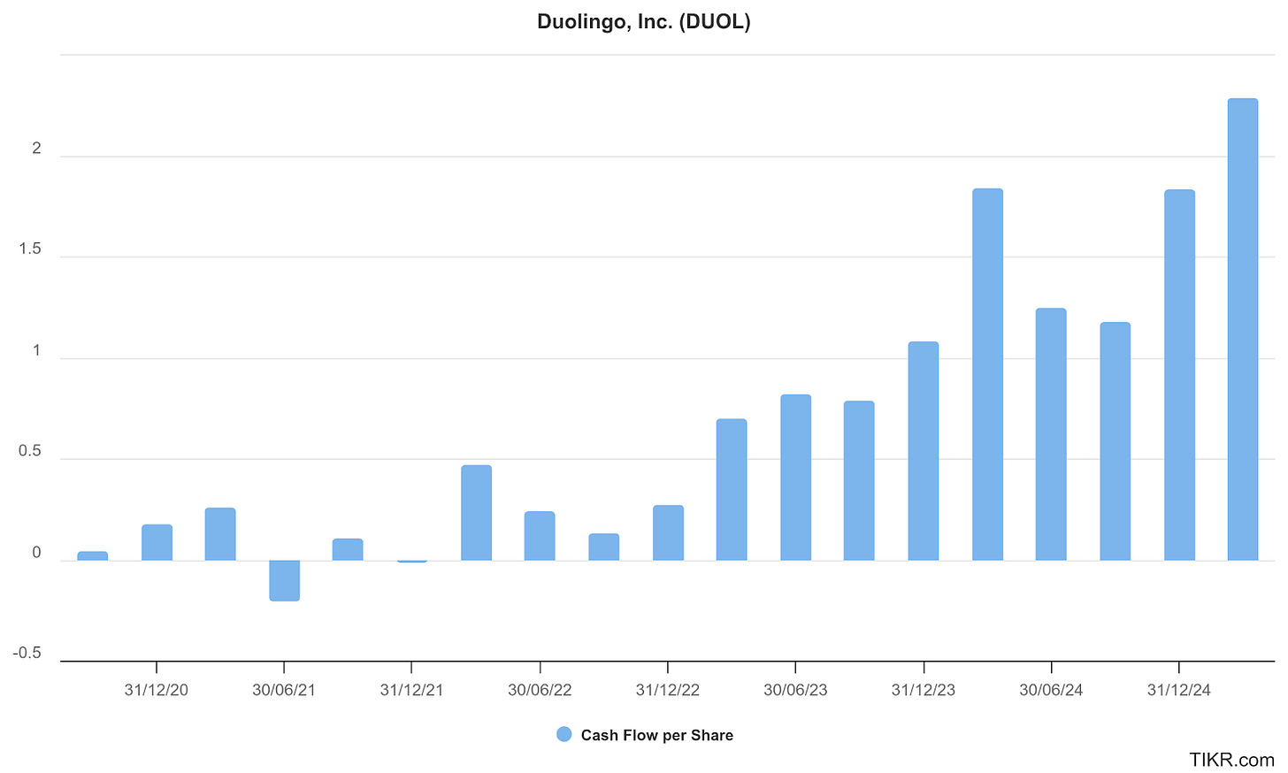Viewport: 1288px width, 773px height.
Task: Select the bar between 31/12/21 and 30/06/22
Action: coord(476,513)
